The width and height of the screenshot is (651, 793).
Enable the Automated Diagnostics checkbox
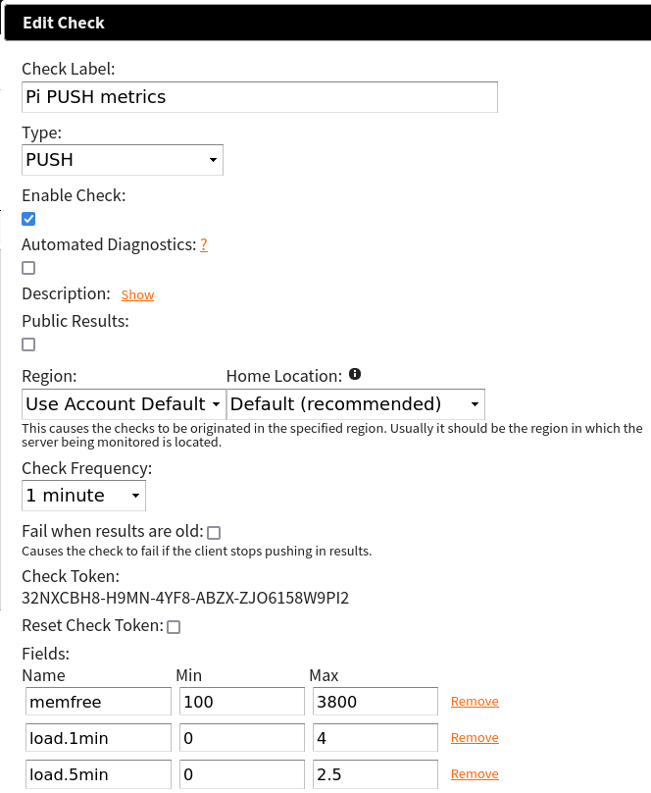(28, 268)
